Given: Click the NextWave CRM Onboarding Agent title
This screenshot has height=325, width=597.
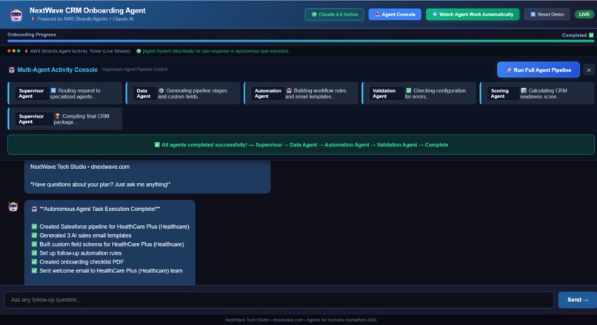Looking at the screenshot, I should [87, 10].
